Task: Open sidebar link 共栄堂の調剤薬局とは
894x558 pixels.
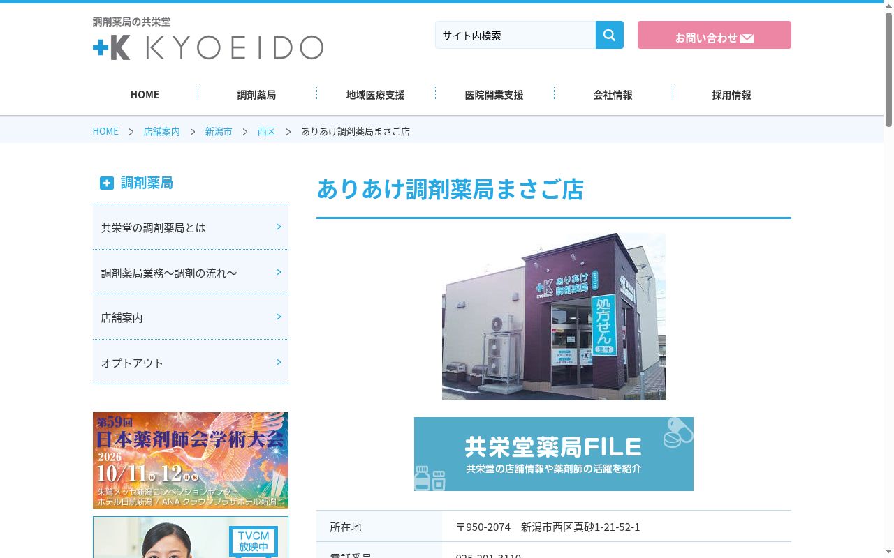Action: pos(191,227)
